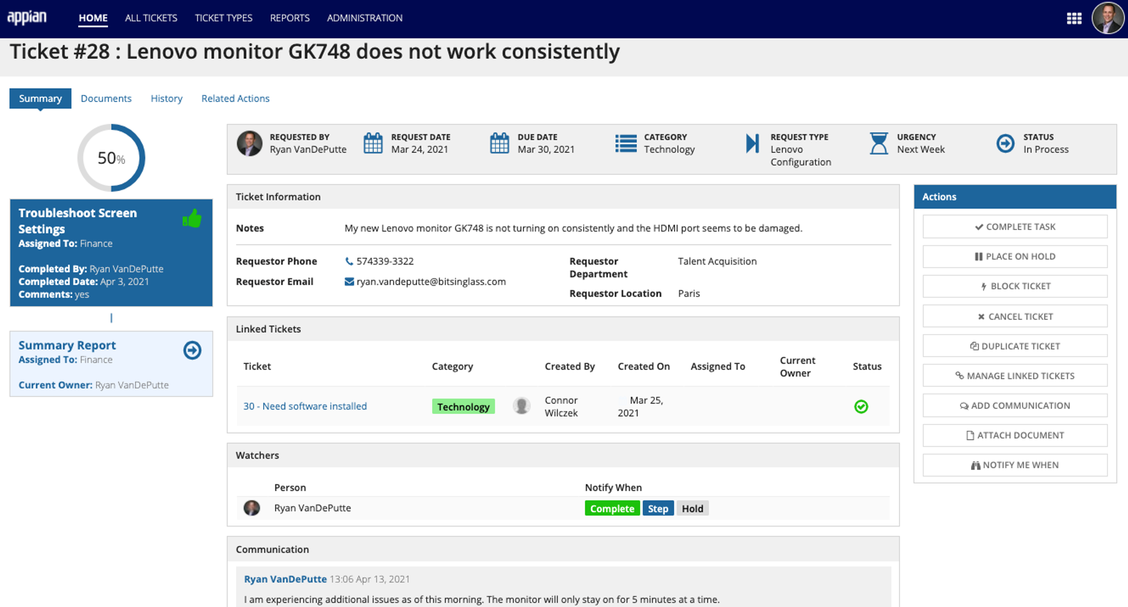
Task: Go to the Home navigation tab
Action: [x=93, y=18]
